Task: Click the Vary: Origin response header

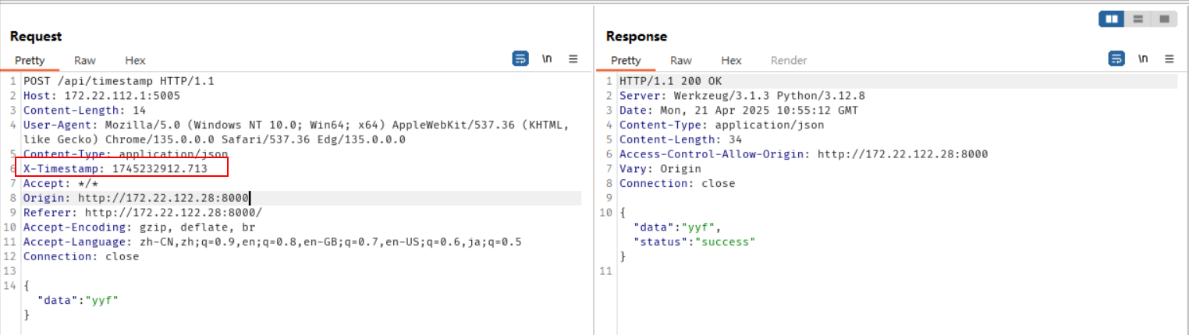Action: [x=660, y=168]
